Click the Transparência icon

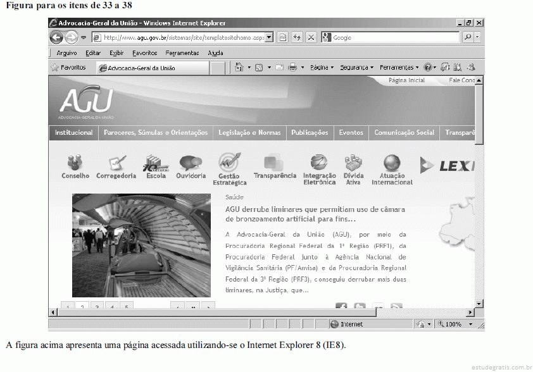pyautogui.click(x=273, y=162)
